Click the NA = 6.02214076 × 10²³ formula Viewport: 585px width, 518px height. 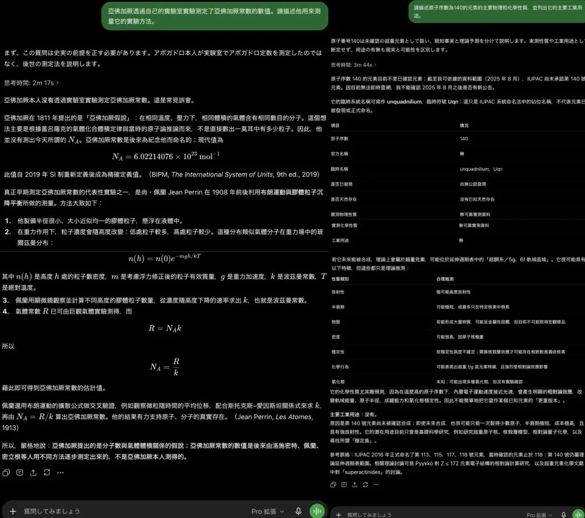click(166, 156)
